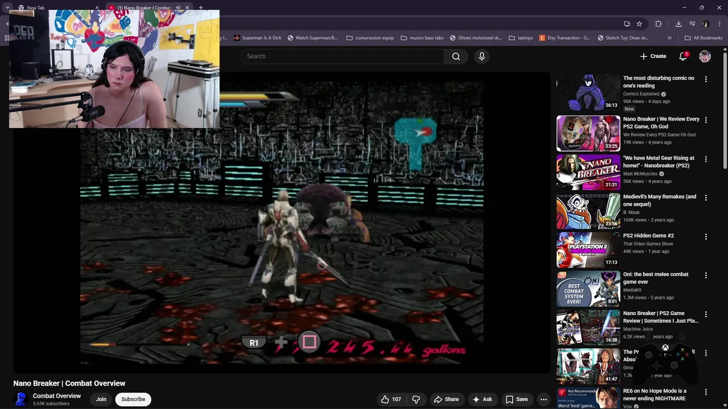Open 'We have Metal Gear Rising at home' thumbnail
This screenshot has height=409, width=728.
pyautogui.click(x=588, y=172)
